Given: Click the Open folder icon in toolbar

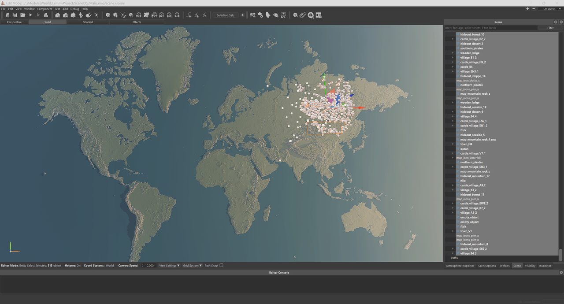Looking at the screenshot, I should coord(22,15).
